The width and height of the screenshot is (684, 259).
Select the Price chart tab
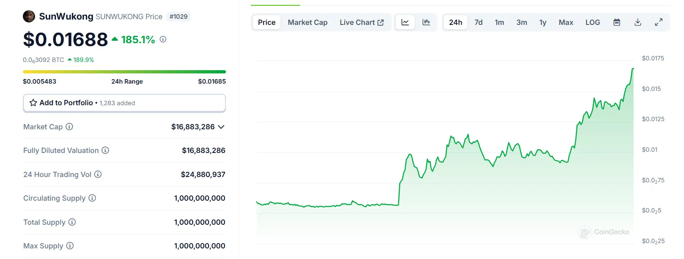(x=267, y=22)
